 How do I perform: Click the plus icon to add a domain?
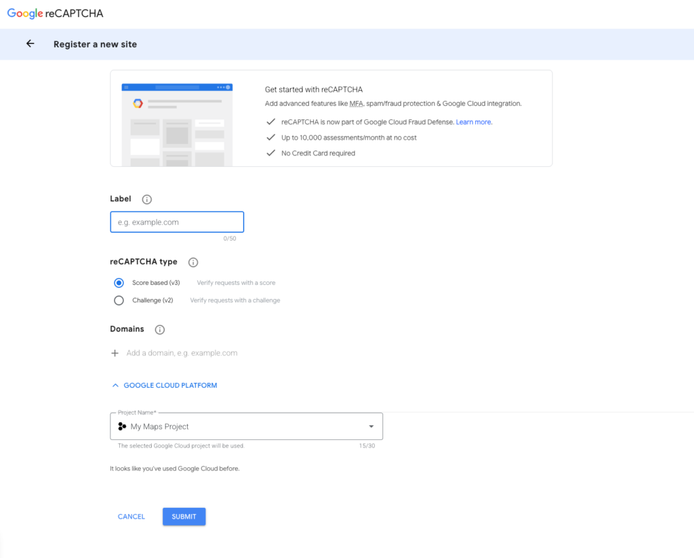115,353
